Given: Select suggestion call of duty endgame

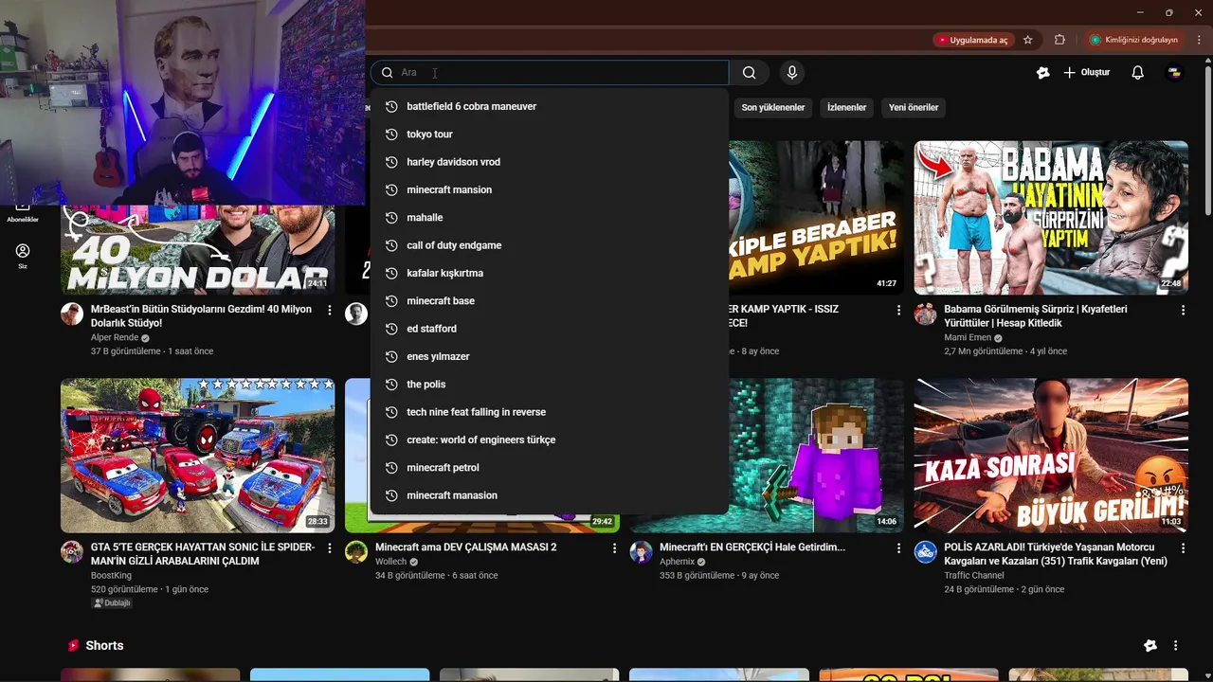Looking at the screenshot, I should click(550, 245).
